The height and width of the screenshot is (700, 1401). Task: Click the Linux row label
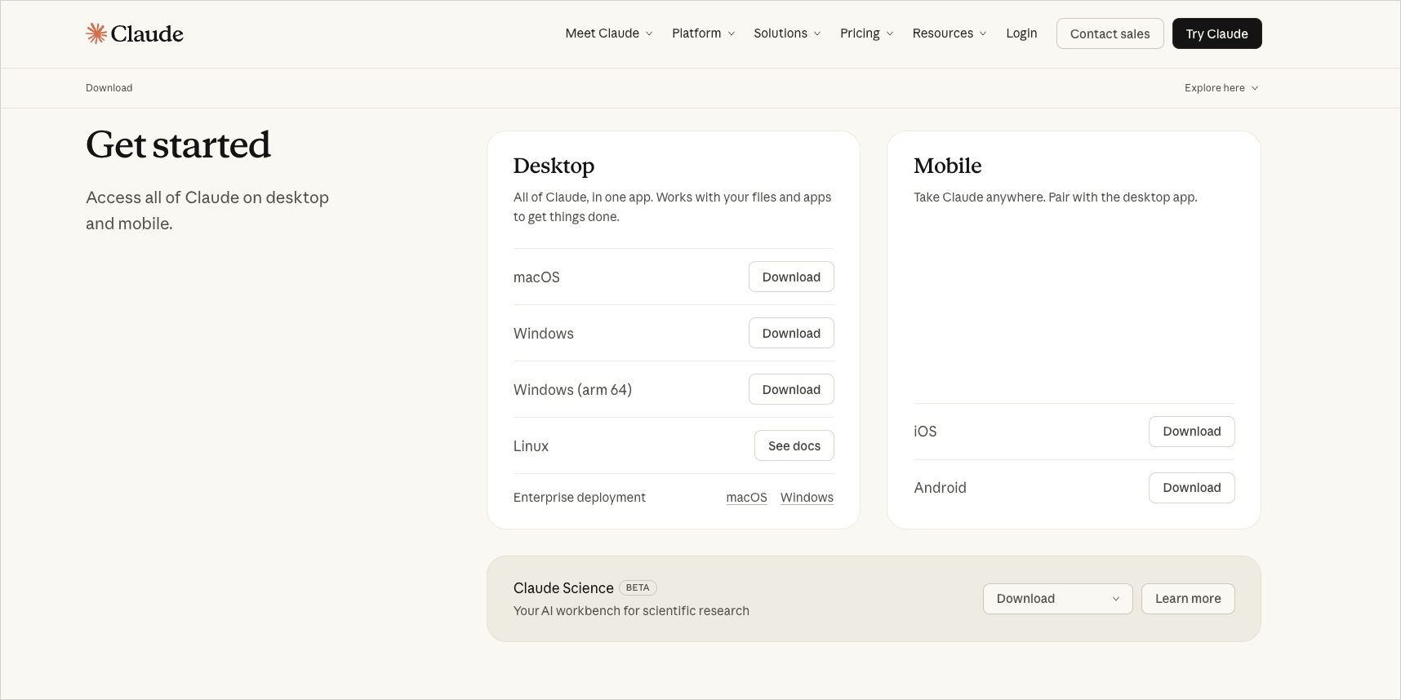pos(531,446)
